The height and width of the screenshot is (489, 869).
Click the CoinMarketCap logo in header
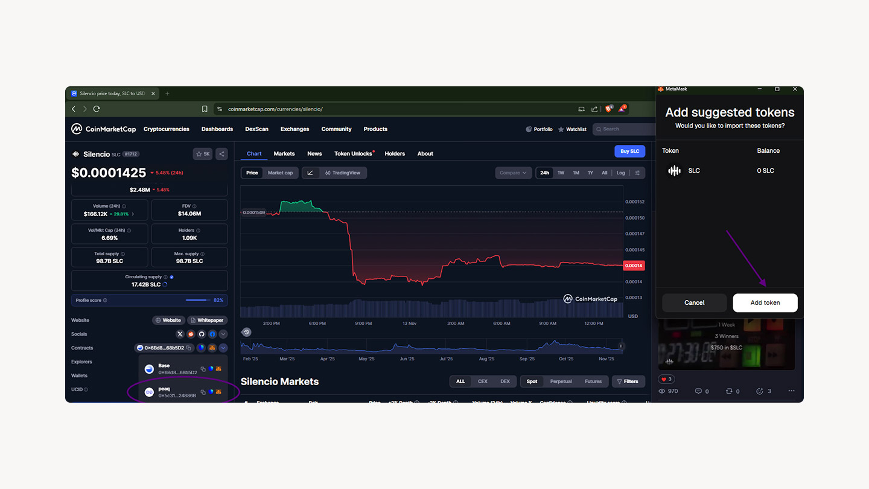[x=104, y=129]
